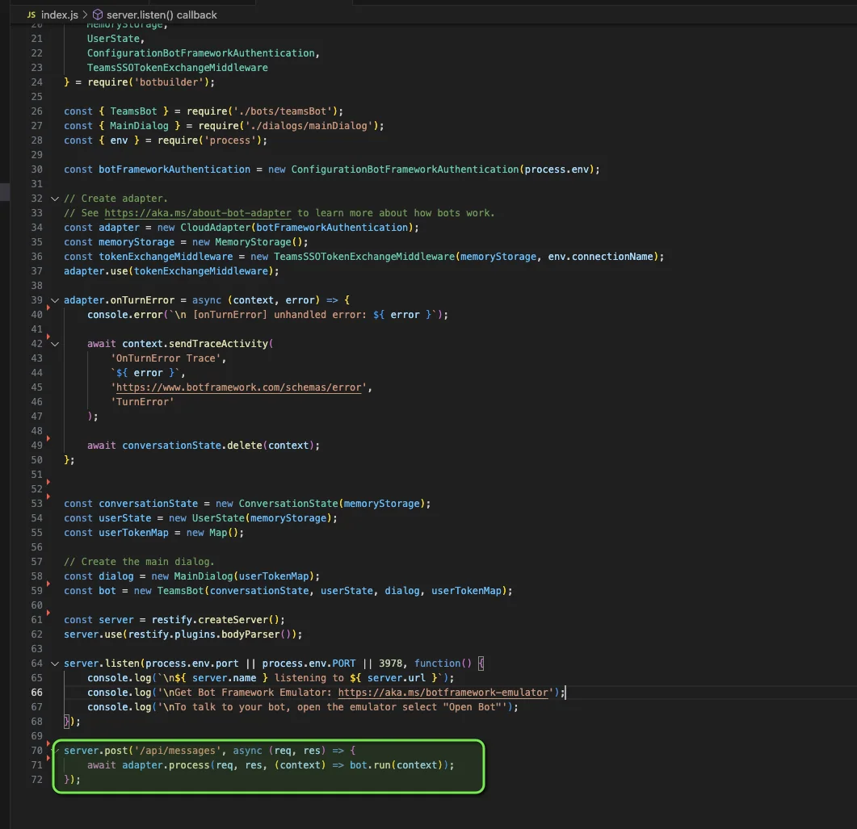Click 'UserState,' on line 21
The image size is (857, 829).
point(116,39)
